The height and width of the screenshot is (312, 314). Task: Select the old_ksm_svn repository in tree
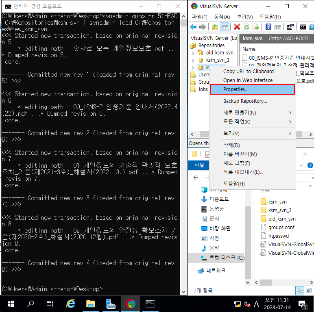click(x=220, y=52)
